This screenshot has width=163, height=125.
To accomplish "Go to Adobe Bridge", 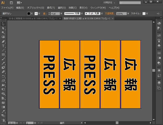I will point(11,3).
